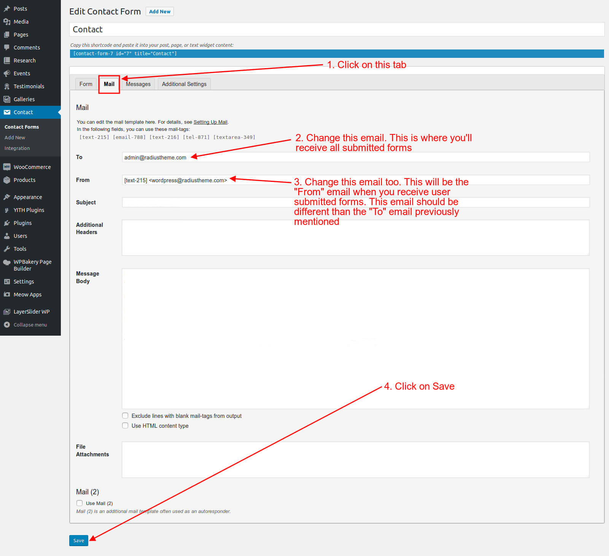Click the YITH Plugins icon

point(7,210)
